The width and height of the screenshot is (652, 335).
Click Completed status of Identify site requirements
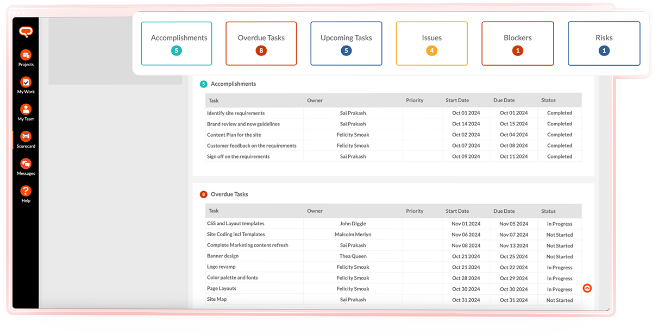560,113
